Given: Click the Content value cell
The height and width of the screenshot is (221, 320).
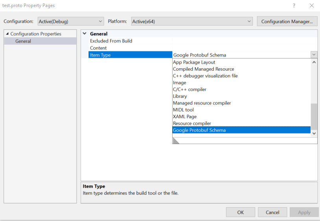Looking at the screenshot, I should click(245, 48).
